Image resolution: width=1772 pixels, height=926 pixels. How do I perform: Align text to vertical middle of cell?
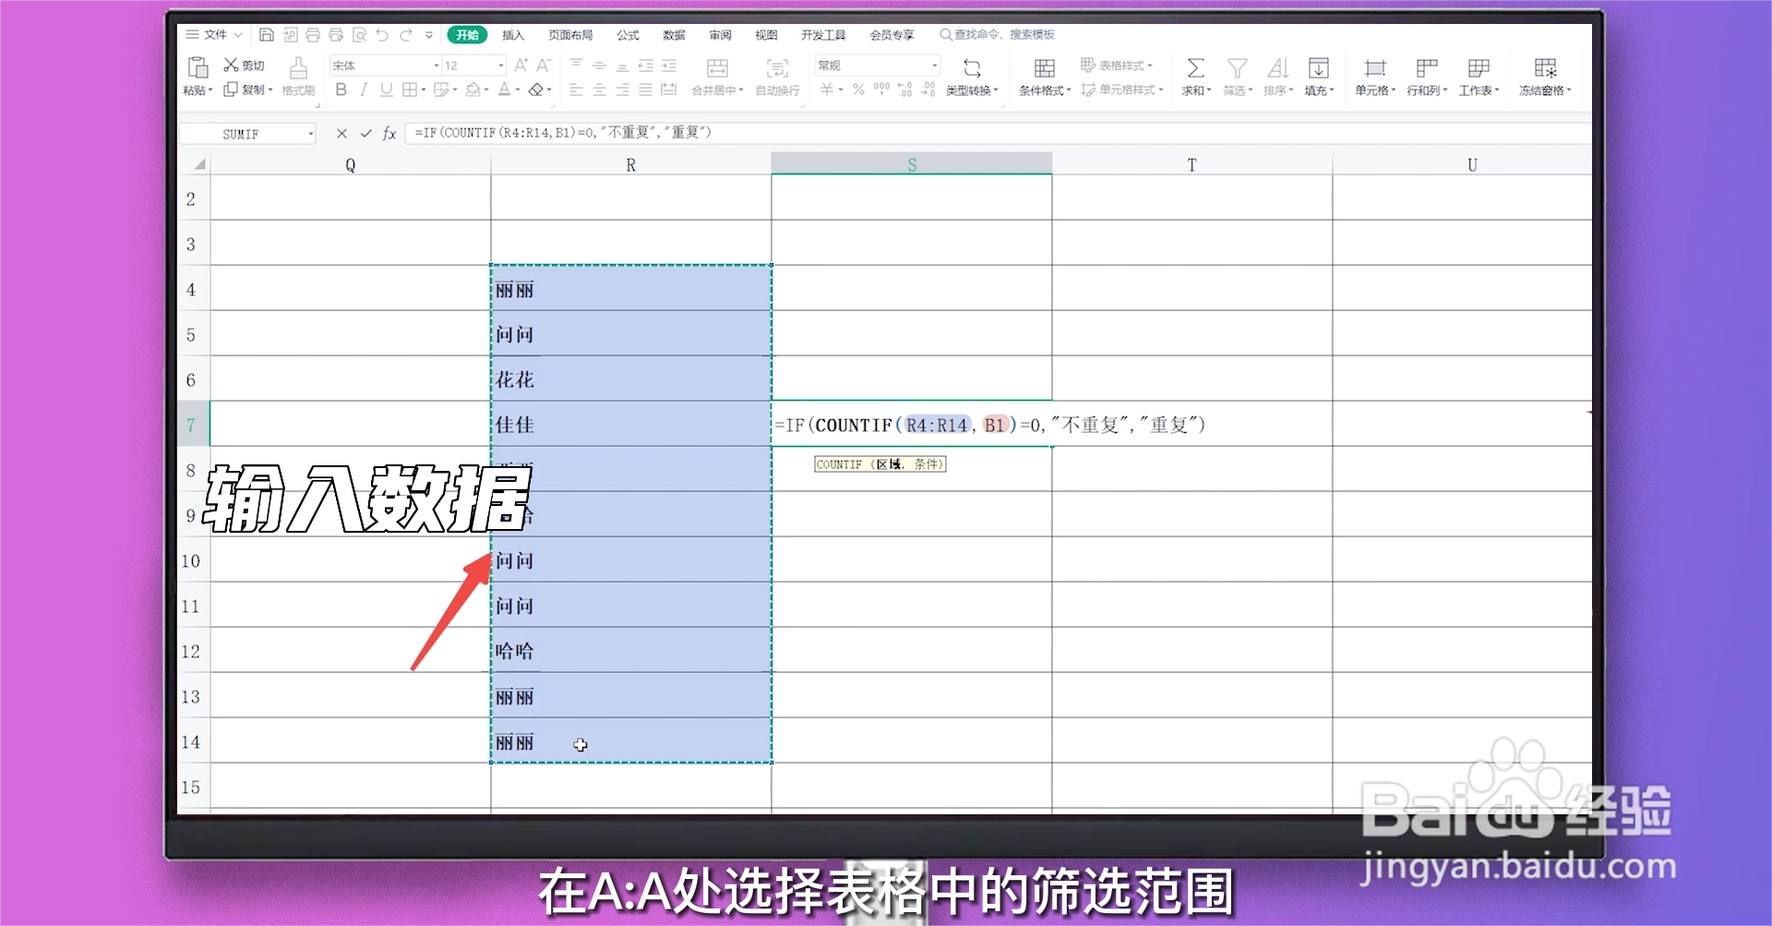click(599, 65)
